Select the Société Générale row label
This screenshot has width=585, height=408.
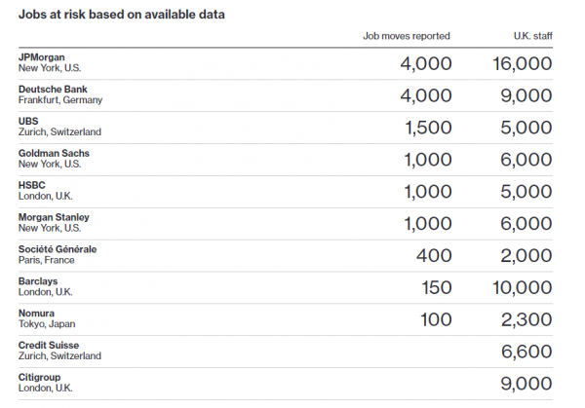pyautogui.click(x=58, y=249)
